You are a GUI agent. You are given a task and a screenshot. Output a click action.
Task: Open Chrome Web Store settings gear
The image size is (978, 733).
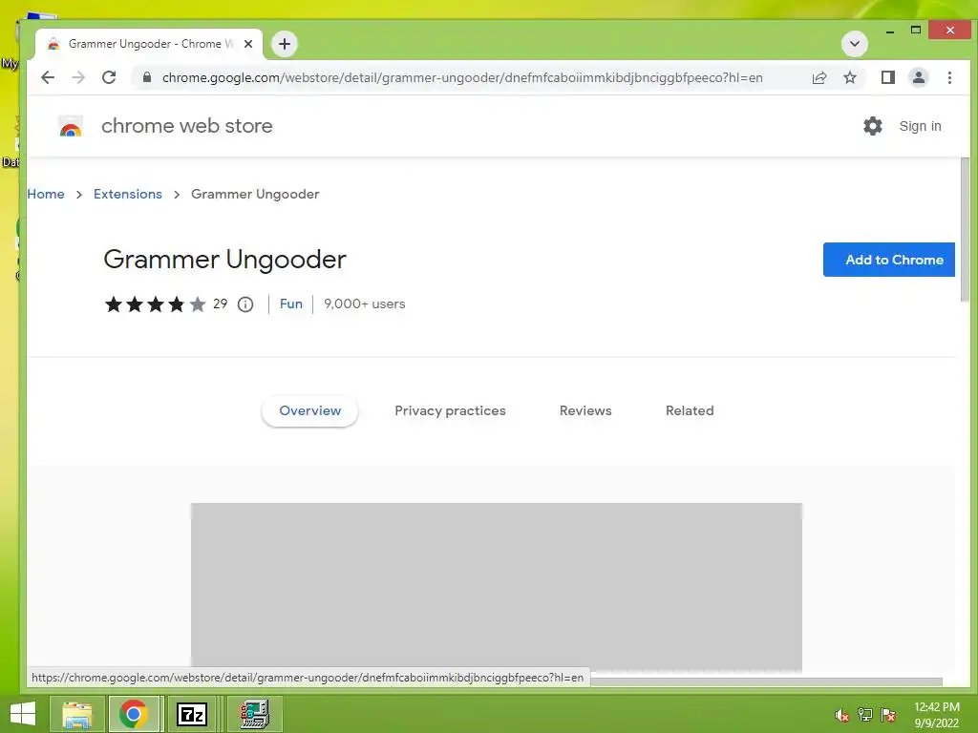(x=873, y=126)
